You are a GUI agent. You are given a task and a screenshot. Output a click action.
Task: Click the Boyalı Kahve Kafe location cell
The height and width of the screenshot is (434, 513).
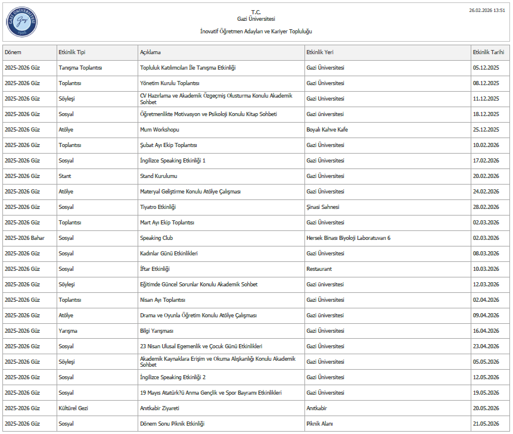327,130
